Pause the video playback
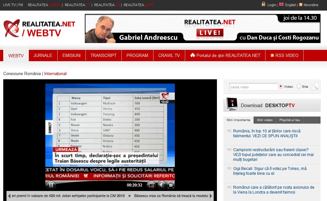327x201 pixels. (x=51, y=185)
